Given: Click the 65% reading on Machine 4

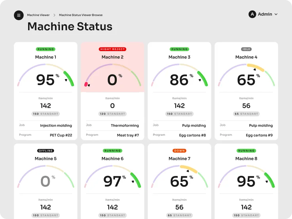Looking at the screenshot, I should [x=249, y=80].
